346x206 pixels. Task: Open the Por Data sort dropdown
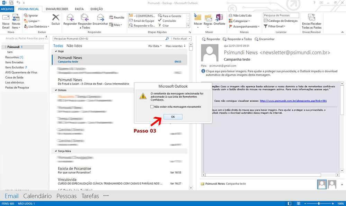pyautogui.click(x=155, y=46)
